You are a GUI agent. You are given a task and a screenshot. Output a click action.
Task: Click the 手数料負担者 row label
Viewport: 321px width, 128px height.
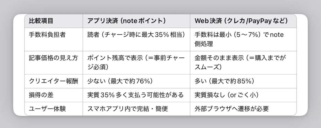(x=54, y=40)
